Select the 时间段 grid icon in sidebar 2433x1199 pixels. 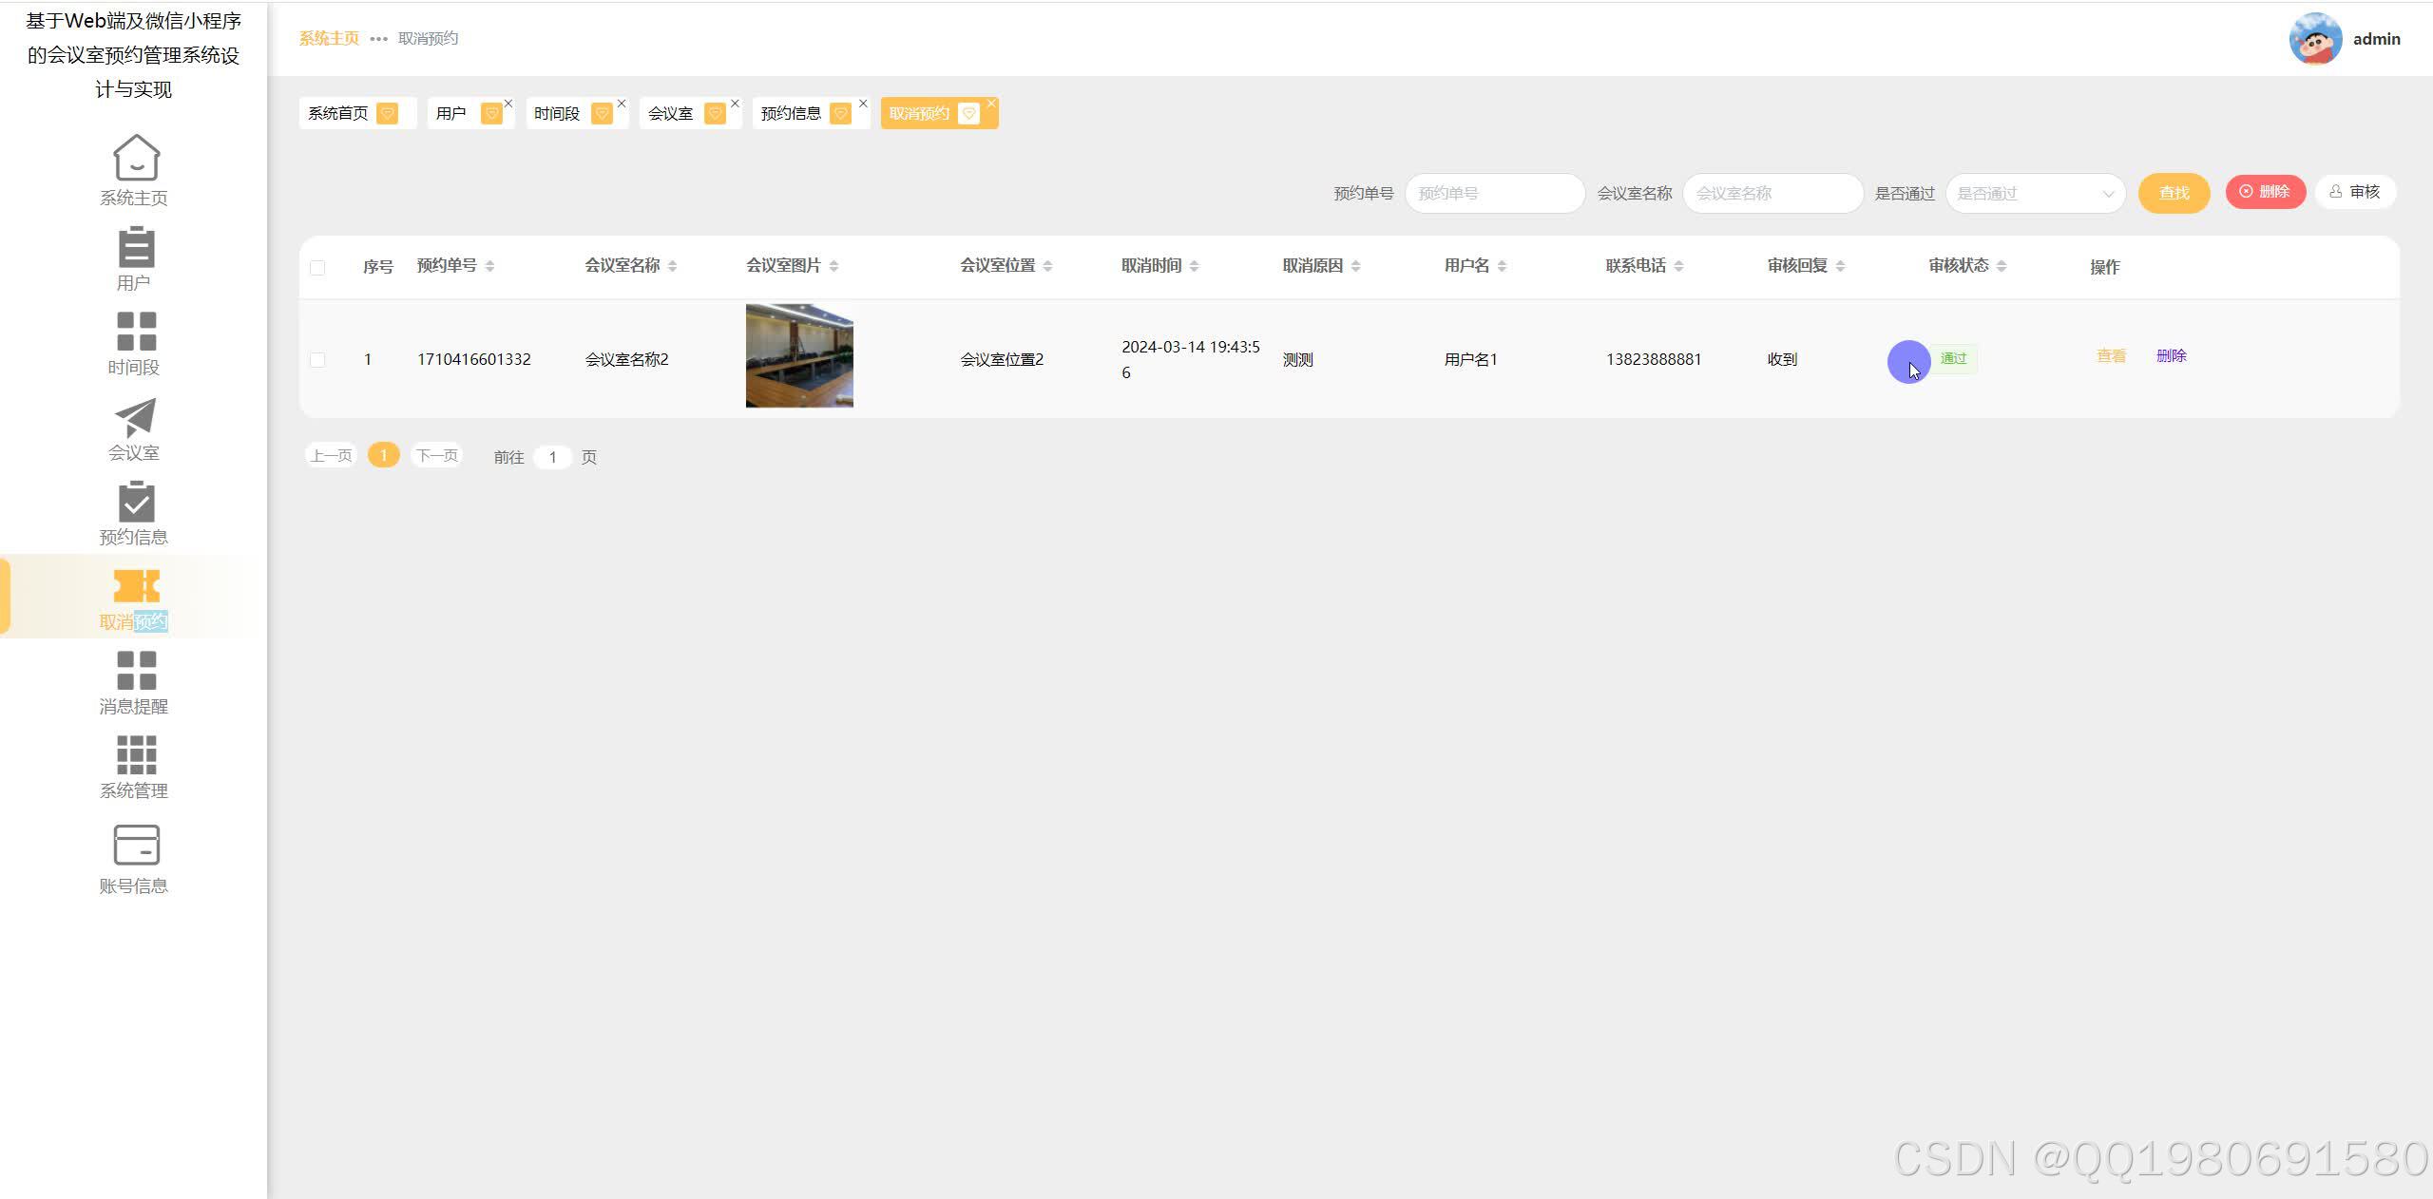tap(136, 332)
